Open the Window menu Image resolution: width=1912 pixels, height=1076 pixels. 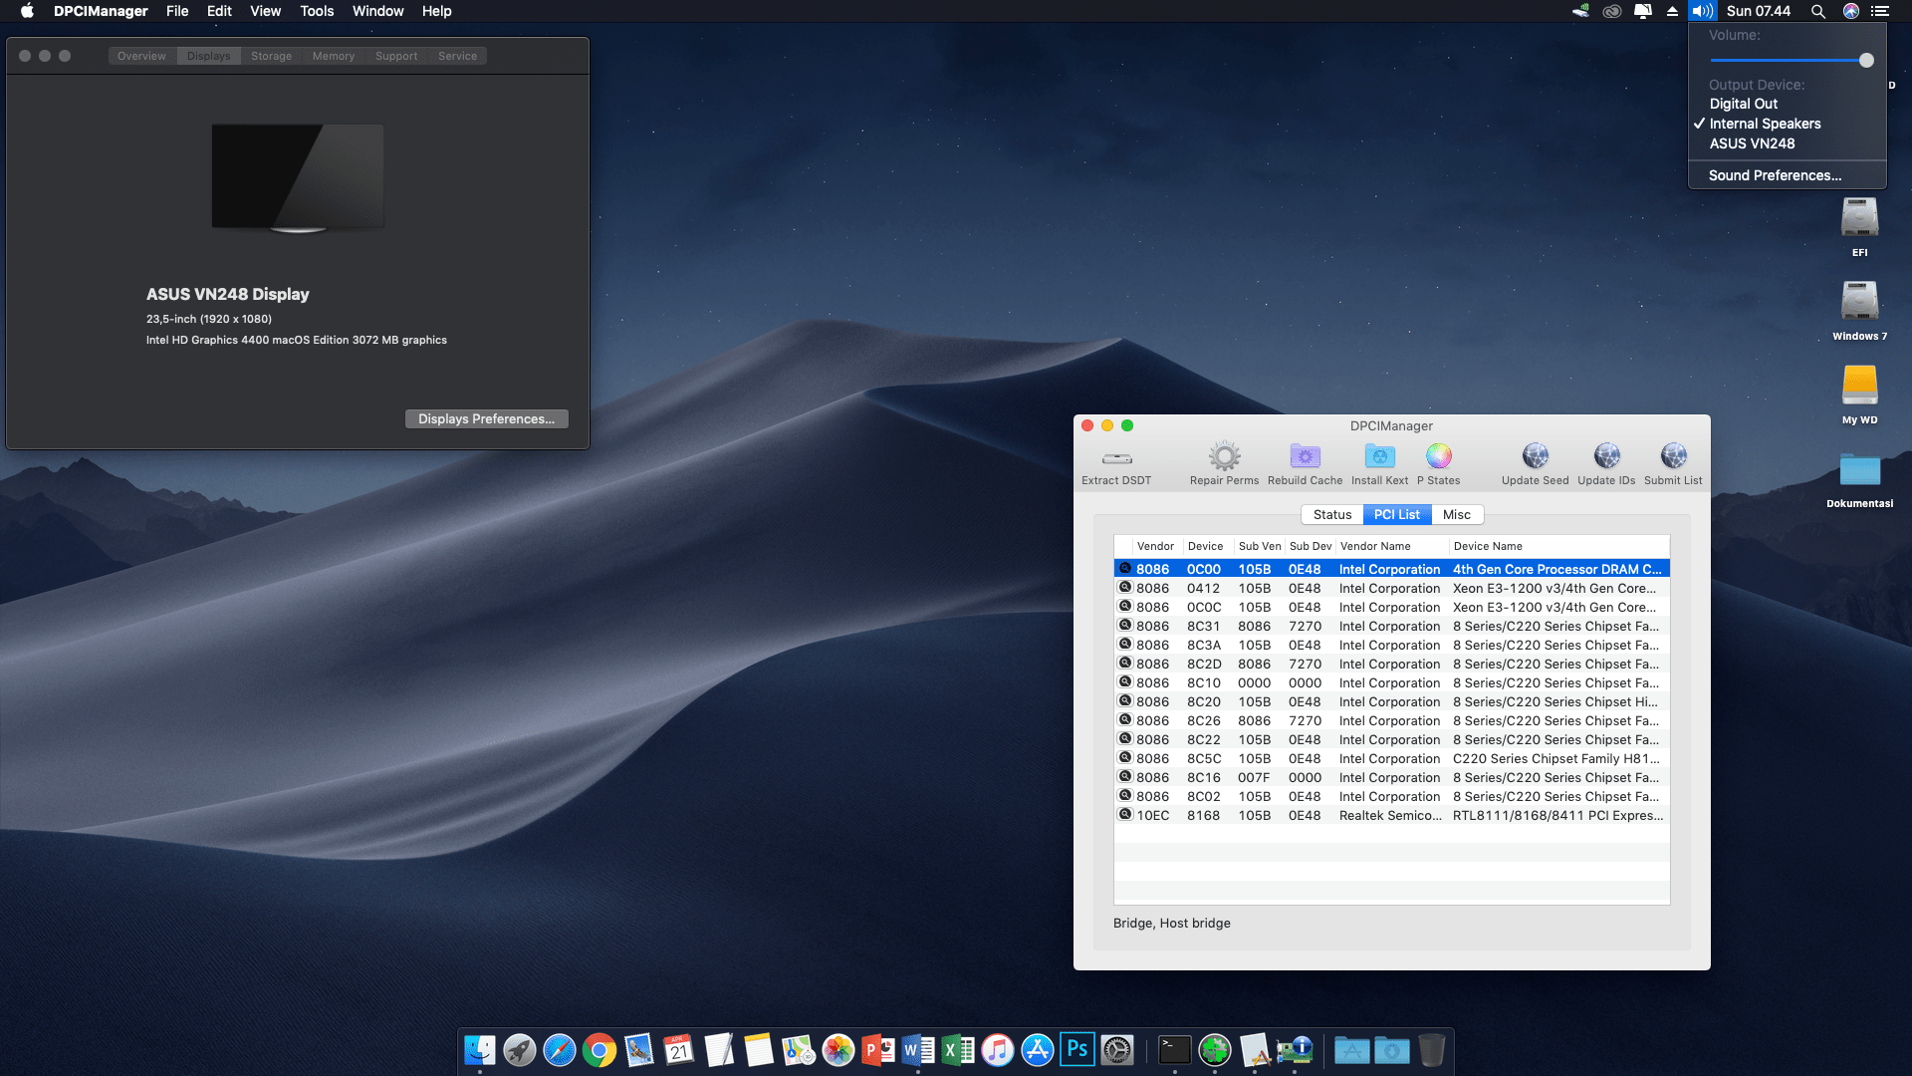377,11
